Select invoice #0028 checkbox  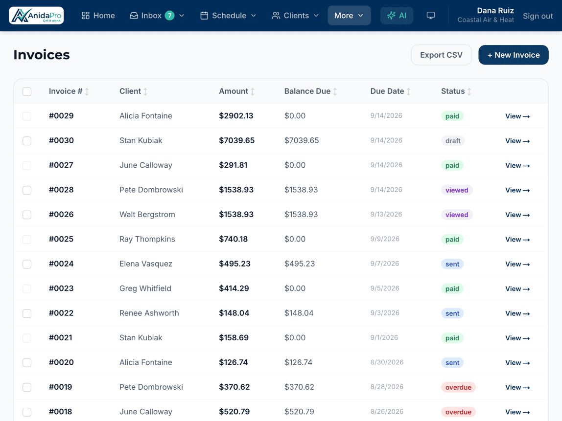[x=27, y=190]
